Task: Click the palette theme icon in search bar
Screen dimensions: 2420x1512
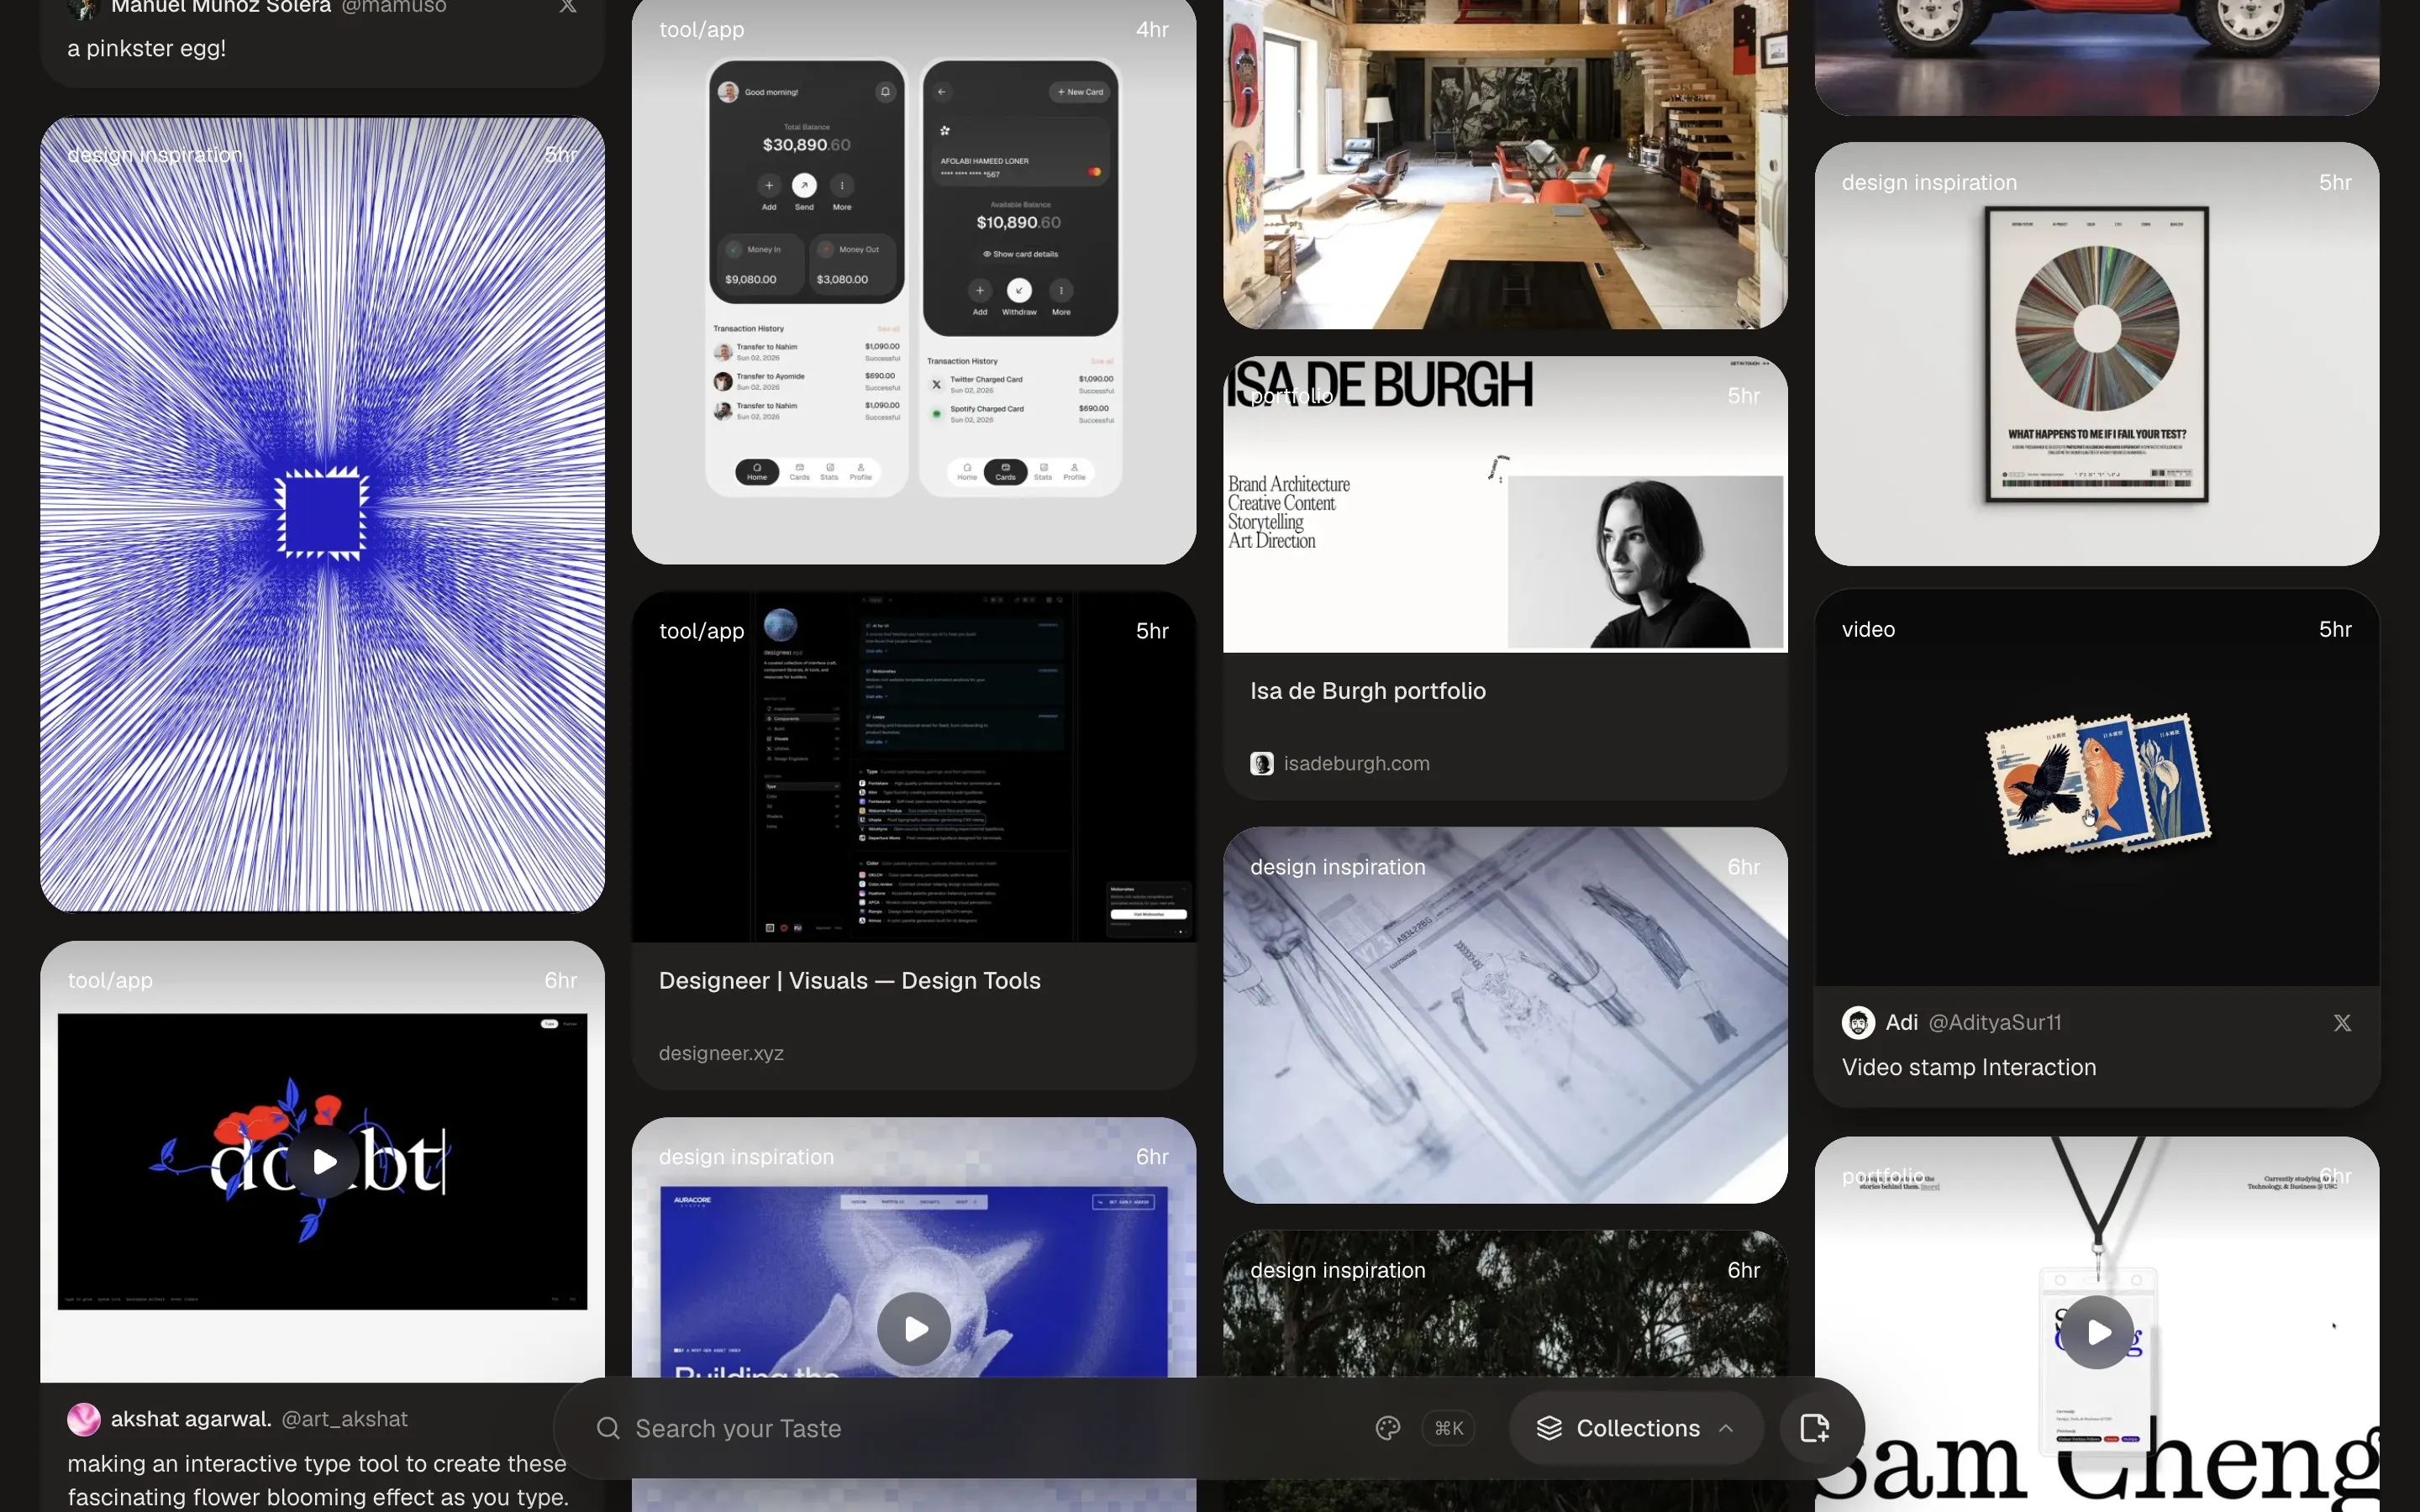Action: [1387, 1428]
